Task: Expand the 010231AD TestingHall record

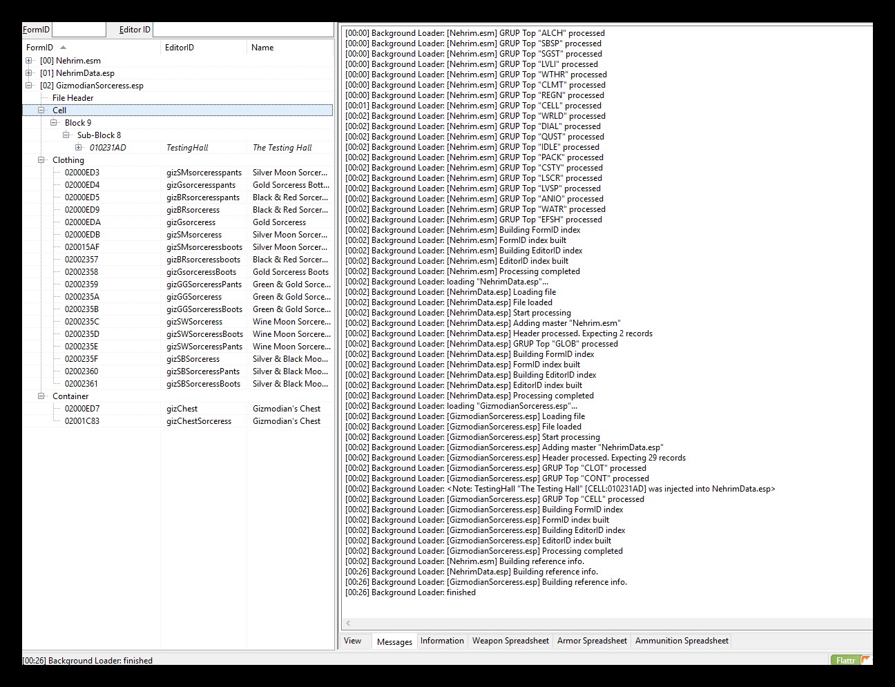Action: point(79,148)
